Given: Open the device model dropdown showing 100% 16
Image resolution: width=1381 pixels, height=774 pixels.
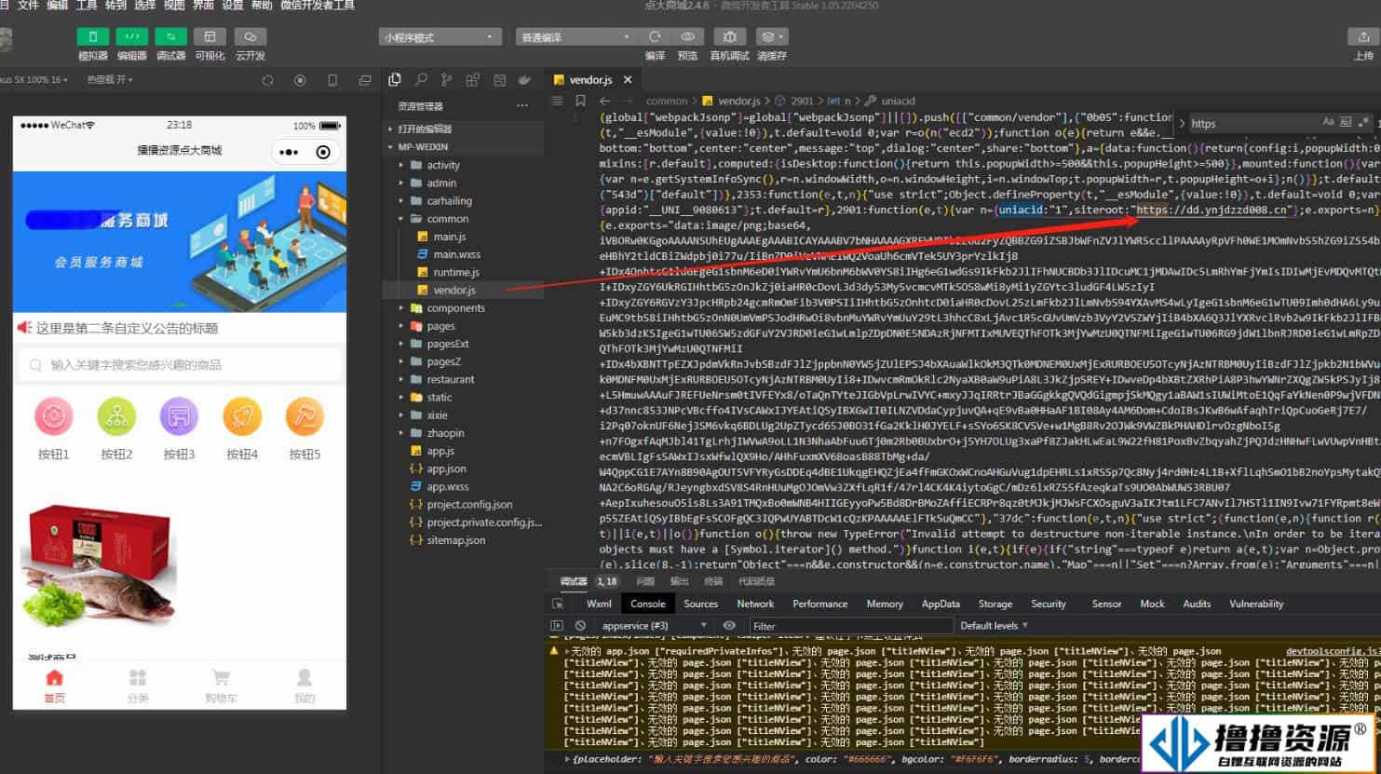Looking at the screenshot, I should (34, 80).
